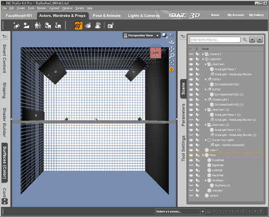Click selectability arrow for FrontWall row
The width and height of the screenshot is (269, 217).
198,160
